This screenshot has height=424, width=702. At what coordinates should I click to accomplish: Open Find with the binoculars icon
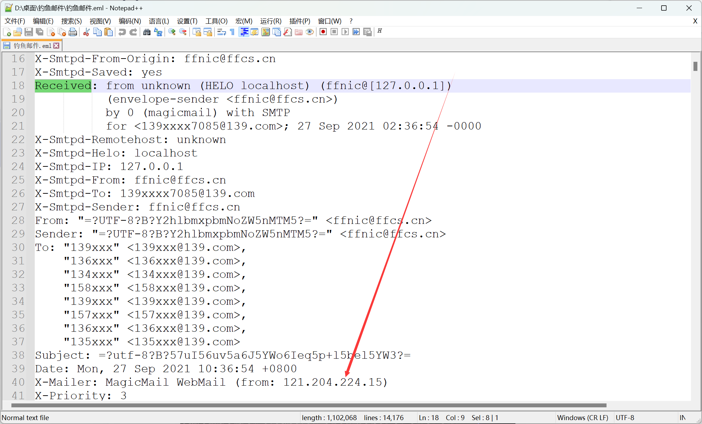point(147,32)
